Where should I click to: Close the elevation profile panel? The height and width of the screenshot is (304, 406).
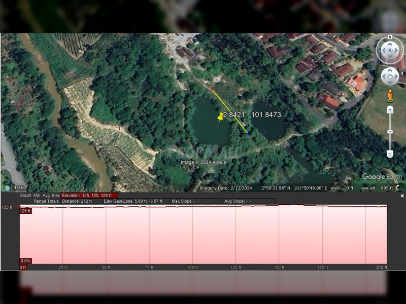pyautogui.click(x=402, y=196)
